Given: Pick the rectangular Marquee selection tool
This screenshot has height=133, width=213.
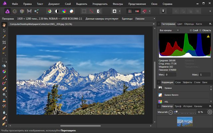Looking at the screenshot, I should click(x=4, y=60).
